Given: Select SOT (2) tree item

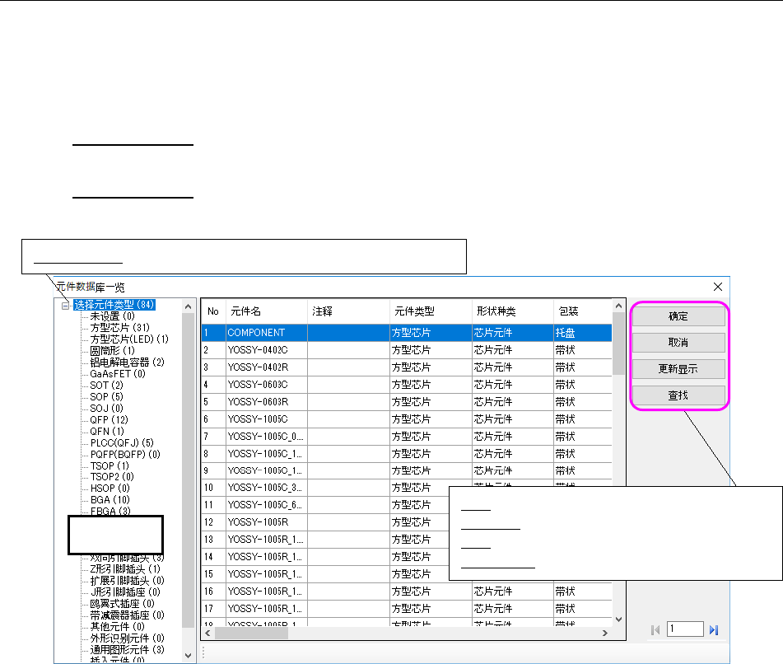Looking at the screenshot, I should tap(106, 386).
